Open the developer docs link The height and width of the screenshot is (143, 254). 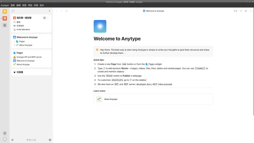coord(144,84)
